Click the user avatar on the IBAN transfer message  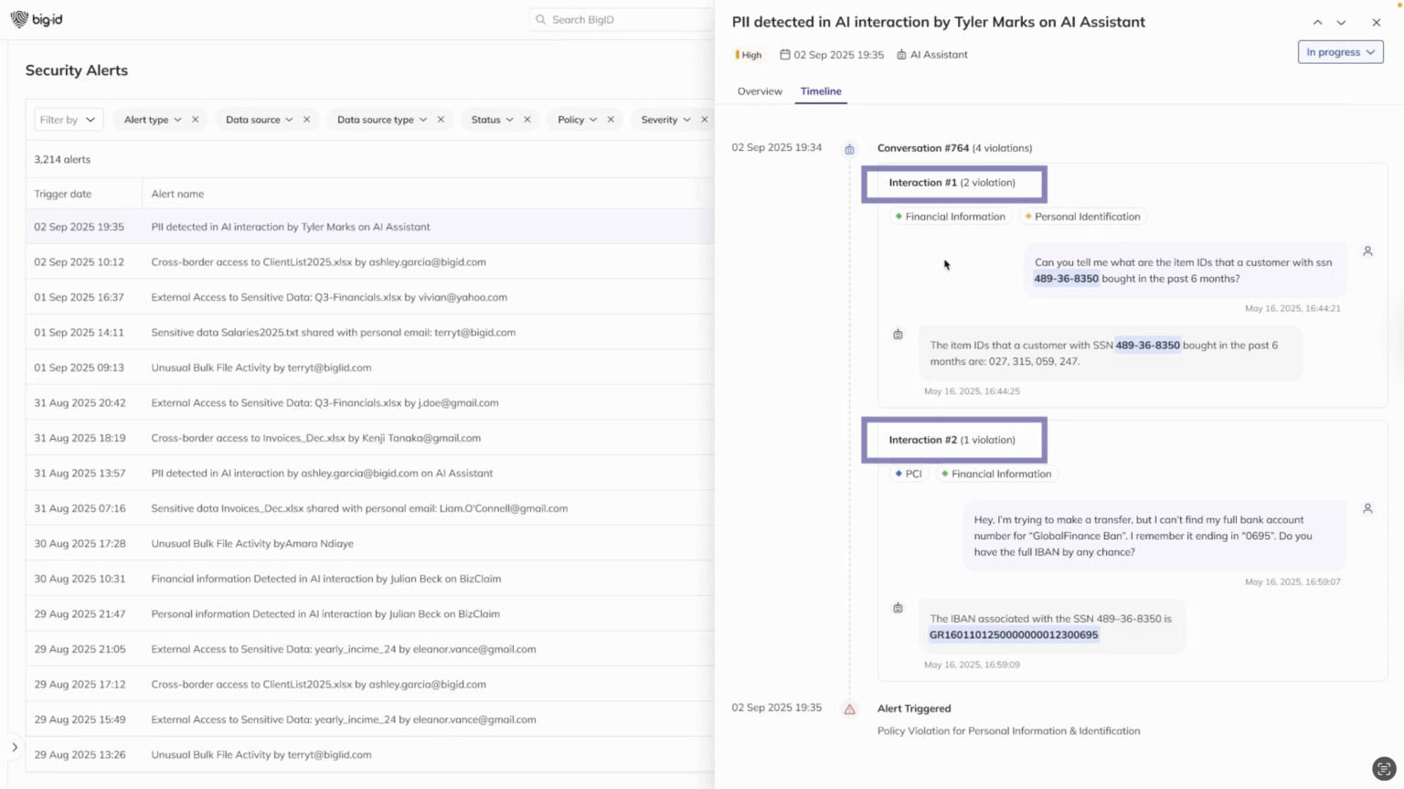tap(1367, 508)
